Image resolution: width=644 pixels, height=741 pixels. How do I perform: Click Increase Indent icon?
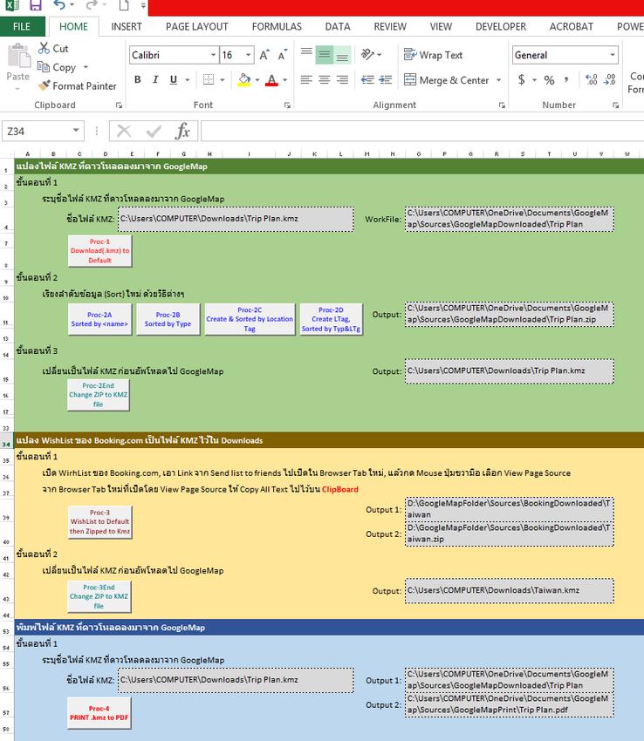[x=386, y=79]
